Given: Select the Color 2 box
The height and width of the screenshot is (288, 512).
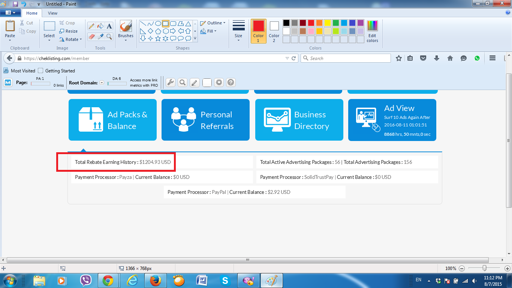Looking at the screenshot, I should (274, 31).
